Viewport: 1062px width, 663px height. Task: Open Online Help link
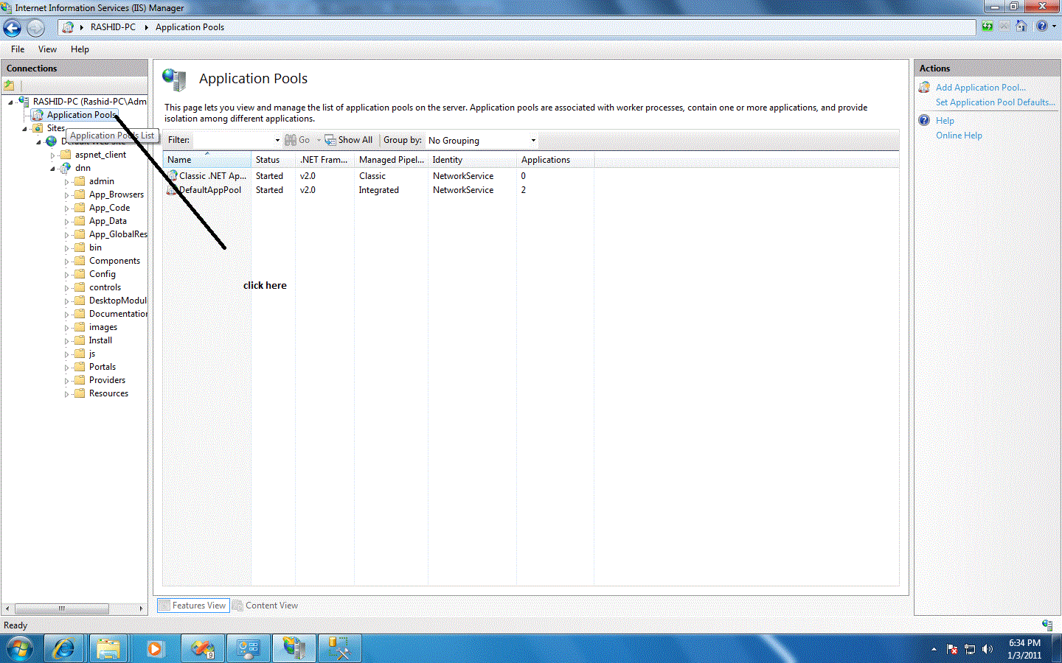[959, 136]
